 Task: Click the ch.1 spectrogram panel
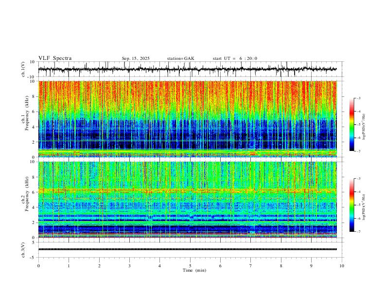(x=187, y=119)
